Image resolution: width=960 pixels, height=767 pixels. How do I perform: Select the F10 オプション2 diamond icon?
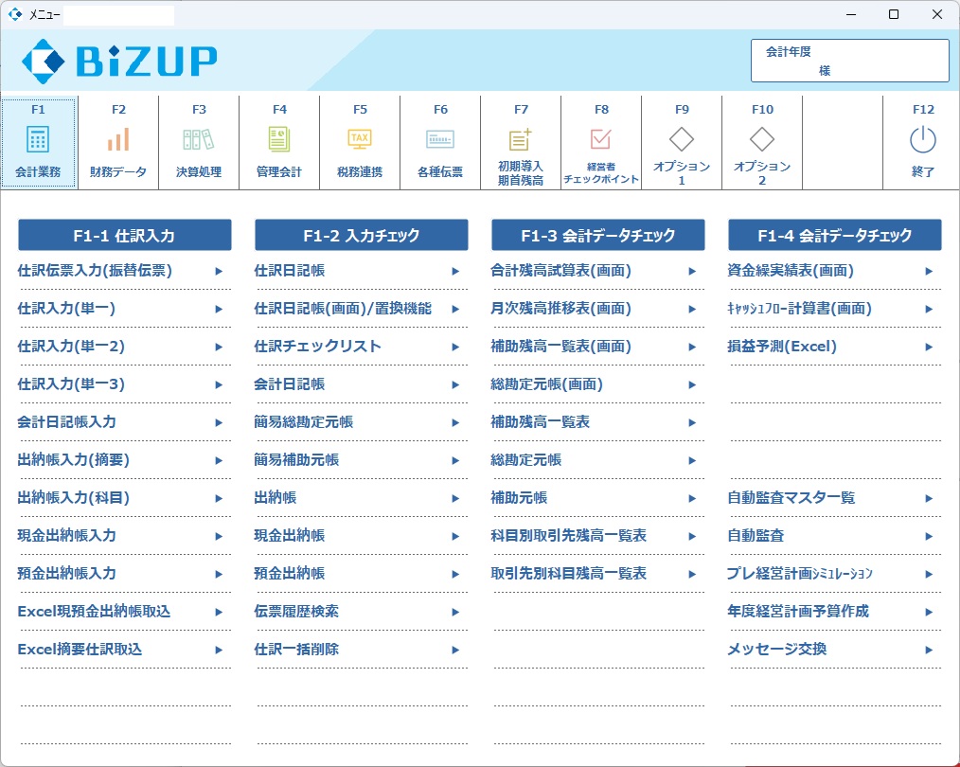coord(762,139)
